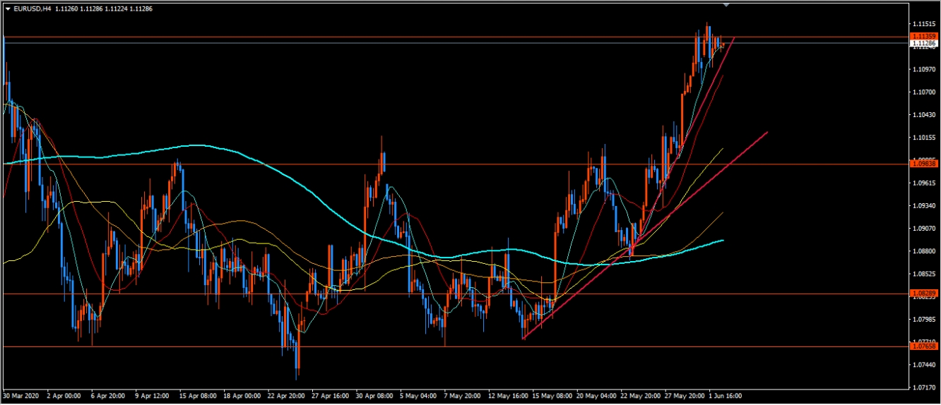
Task: Click the 15 Apr 00:00 time label
Action: point(198,396)
